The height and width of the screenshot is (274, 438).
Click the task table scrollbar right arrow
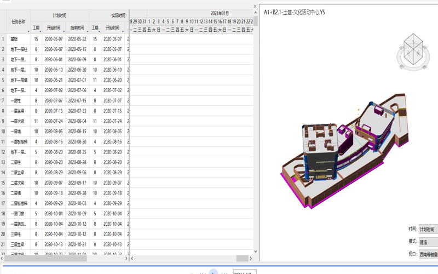coord(126,259)
